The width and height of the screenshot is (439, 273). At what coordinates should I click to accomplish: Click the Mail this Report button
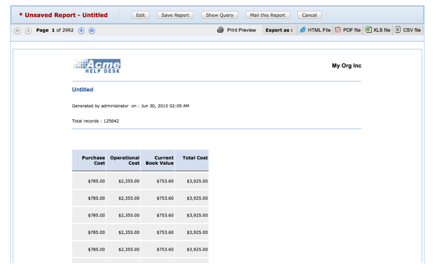(x=268, y=15)
